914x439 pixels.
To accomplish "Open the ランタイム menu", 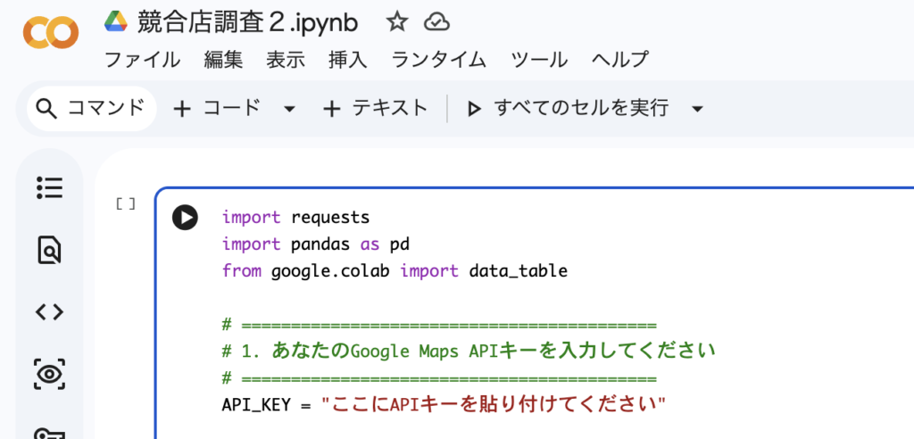I will pyautogui.click(x=438, y=60).
